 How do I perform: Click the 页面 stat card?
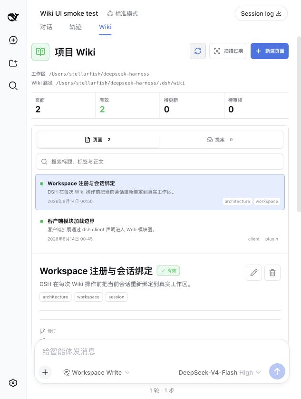point(63,105)
